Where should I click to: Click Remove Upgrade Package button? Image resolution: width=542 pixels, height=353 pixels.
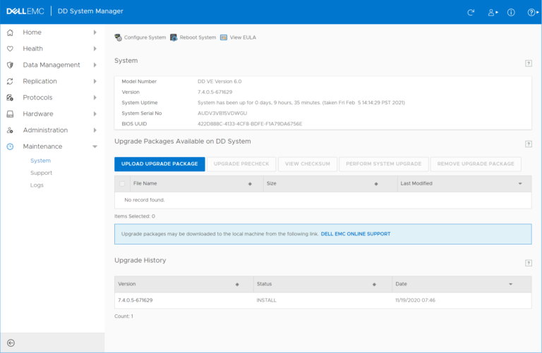point(476,164)
